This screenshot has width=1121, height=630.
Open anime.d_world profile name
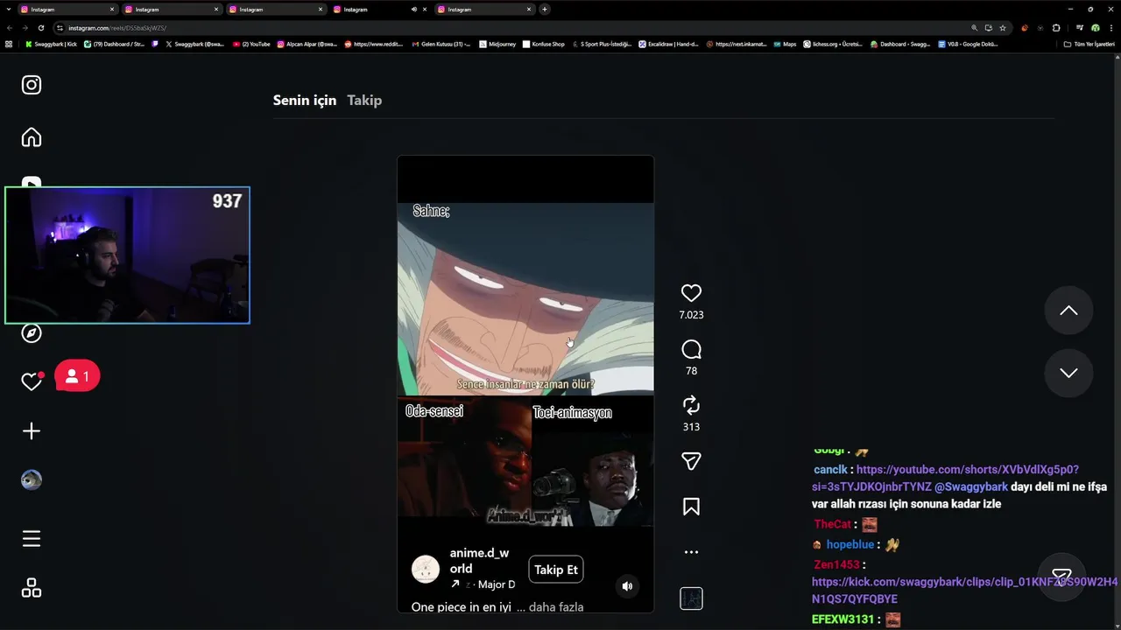coord(479,561)
